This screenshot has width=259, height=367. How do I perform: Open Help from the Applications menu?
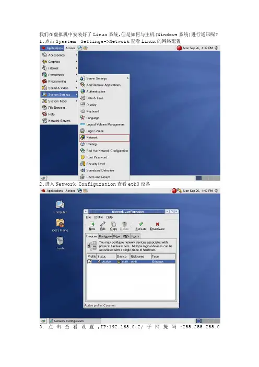[x=59, y=114]
